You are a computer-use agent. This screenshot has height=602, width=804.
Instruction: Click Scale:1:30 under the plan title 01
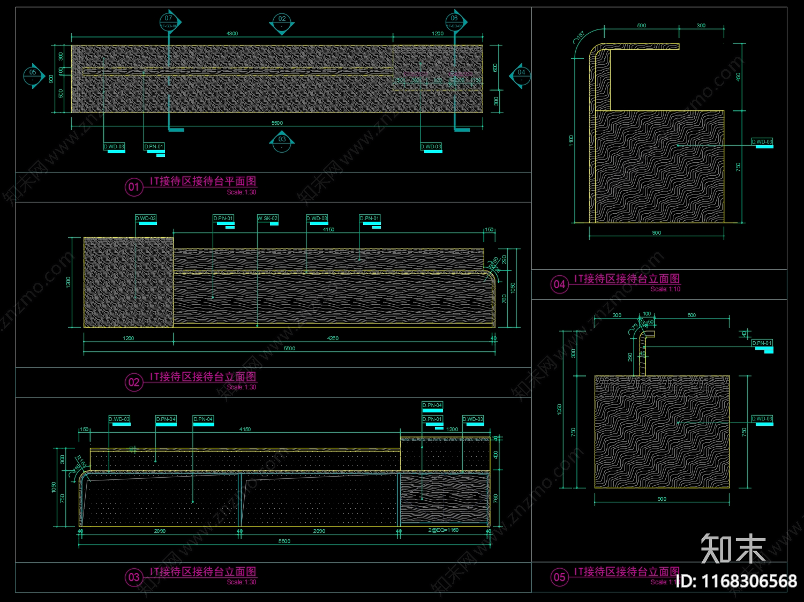pyautogui.click(x=242, y=192)
